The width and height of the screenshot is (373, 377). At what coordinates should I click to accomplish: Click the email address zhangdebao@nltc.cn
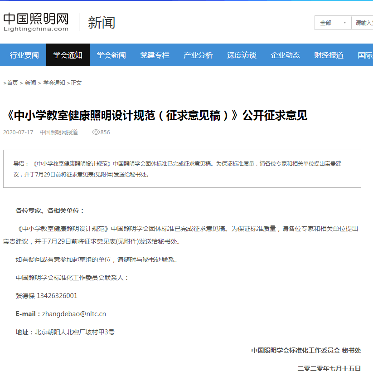[74, 314]
